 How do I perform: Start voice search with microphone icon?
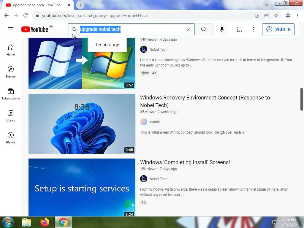[222, 29]
